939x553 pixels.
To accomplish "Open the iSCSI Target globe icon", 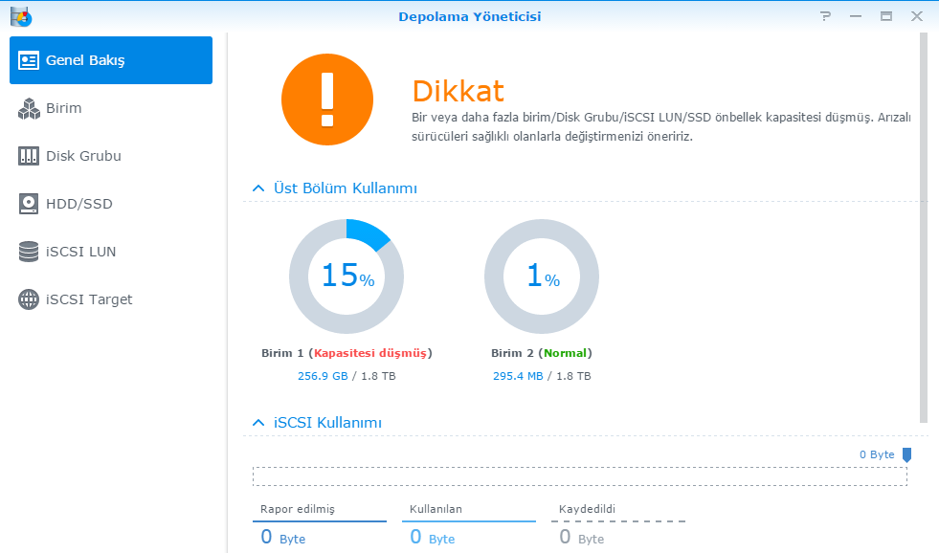I will pos(29,299).
